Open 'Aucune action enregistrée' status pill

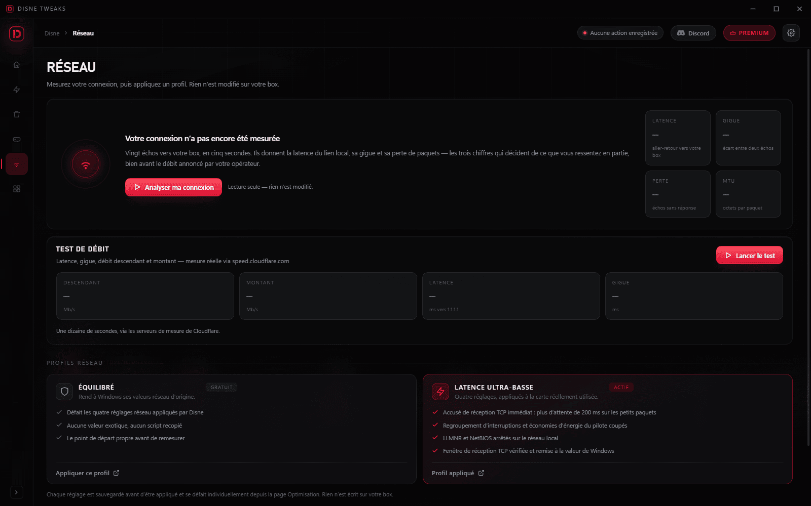tap(620, 33)
